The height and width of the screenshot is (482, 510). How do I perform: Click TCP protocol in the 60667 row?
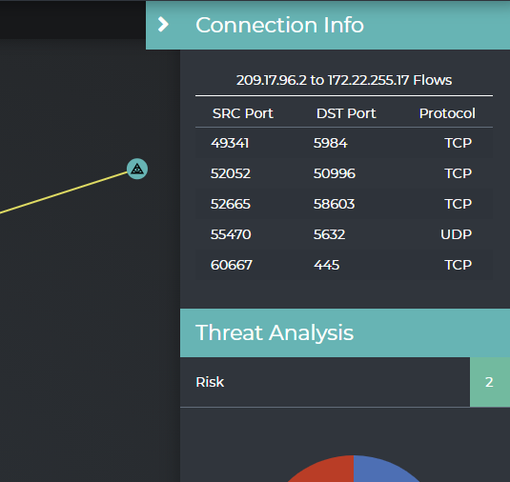pos(458,265)
